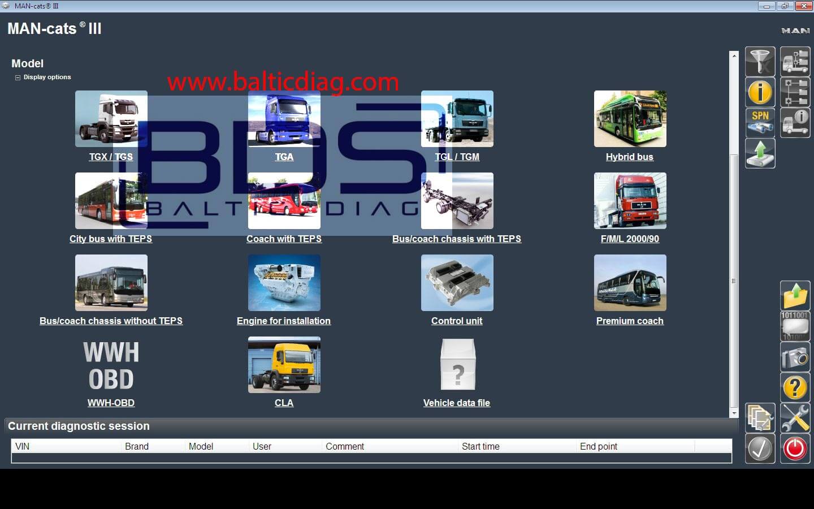This screenshot has width=814, height=509.
Task: Select the Control unit ECU image
Action: (457, 283)
